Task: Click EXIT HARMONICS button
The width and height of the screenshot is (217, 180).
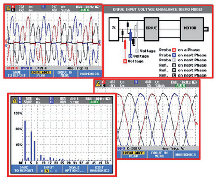Action: click(x=100, y=169)
